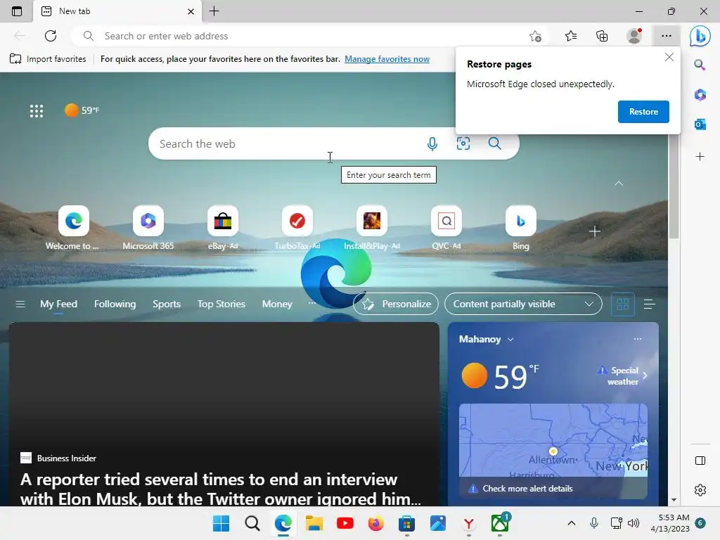Add a sidebar app with plus

click(x=700, y=157)
